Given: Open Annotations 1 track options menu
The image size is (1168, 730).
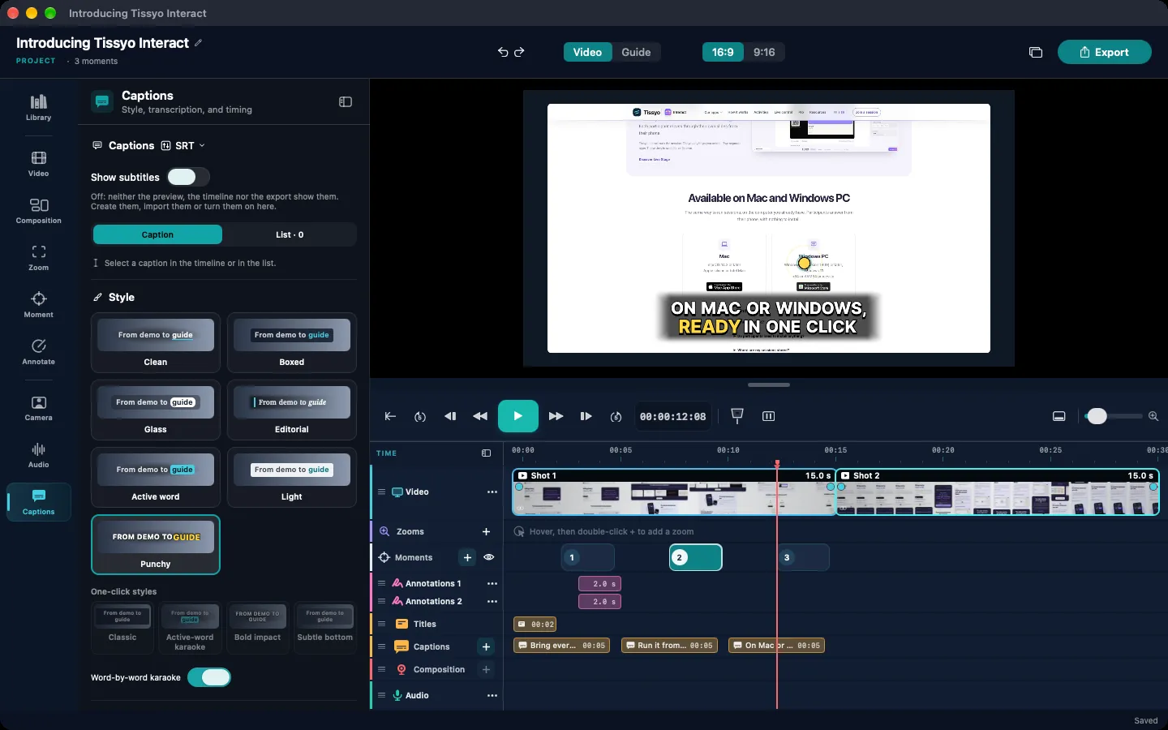Looking at the screenshot, I should coord(492,583).
